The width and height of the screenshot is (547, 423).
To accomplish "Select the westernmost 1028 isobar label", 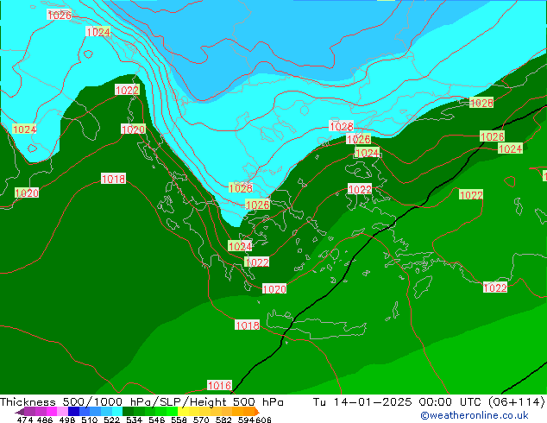I will [241, 188].
